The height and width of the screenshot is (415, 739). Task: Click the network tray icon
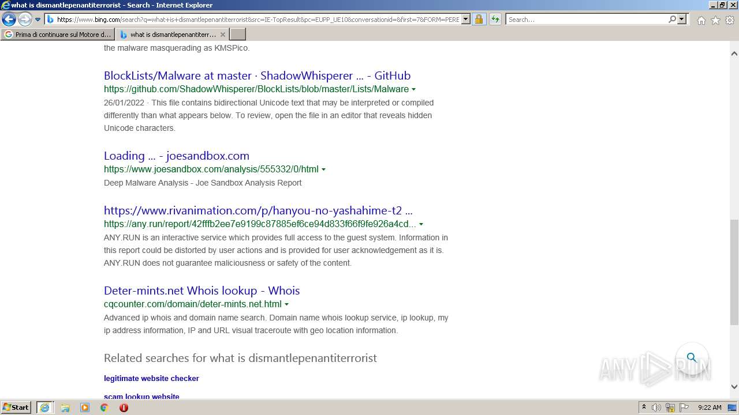[x=670, y=408]
